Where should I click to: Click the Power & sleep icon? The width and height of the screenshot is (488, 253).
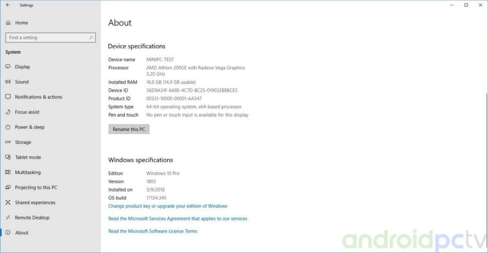[8, 127]
